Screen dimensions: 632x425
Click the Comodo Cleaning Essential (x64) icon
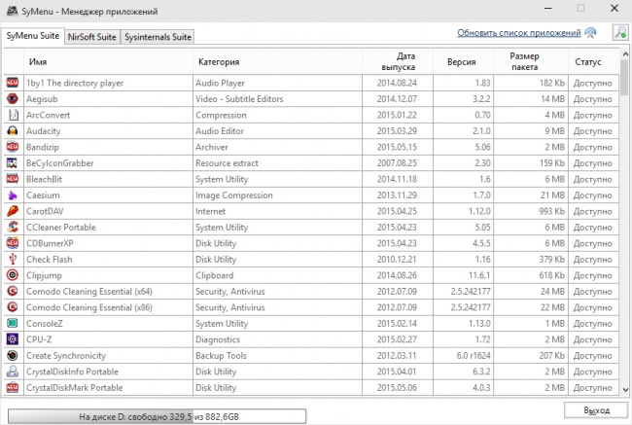(x=13, y=291)
